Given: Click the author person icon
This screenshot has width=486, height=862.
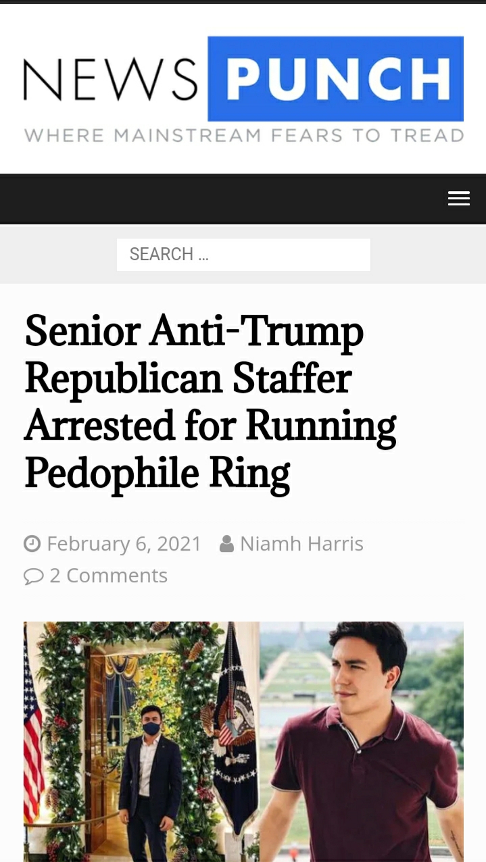Looking at the screenshot, I should pyautogui.click(x=227, y=544).
